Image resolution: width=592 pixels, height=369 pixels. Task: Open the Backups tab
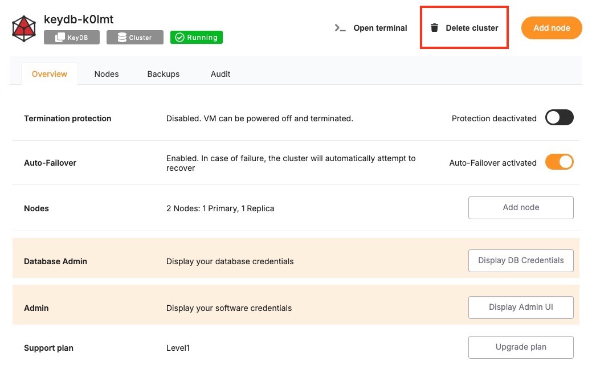163,74
